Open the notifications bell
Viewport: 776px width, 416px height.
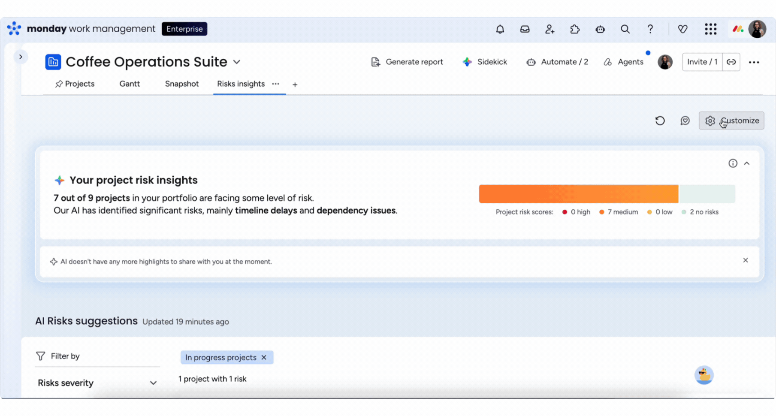point(500,29)
